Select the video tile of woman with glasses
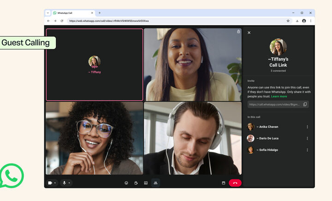The width and height of the screenshot is (332, 201). [95, 138]
